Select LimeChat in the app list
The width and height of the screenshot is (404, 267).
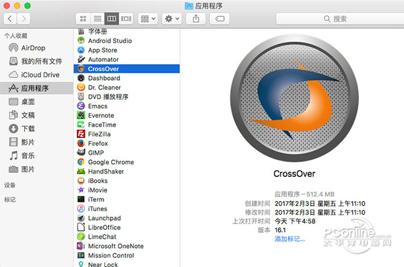pyautogui.click(x=127, y=237)
